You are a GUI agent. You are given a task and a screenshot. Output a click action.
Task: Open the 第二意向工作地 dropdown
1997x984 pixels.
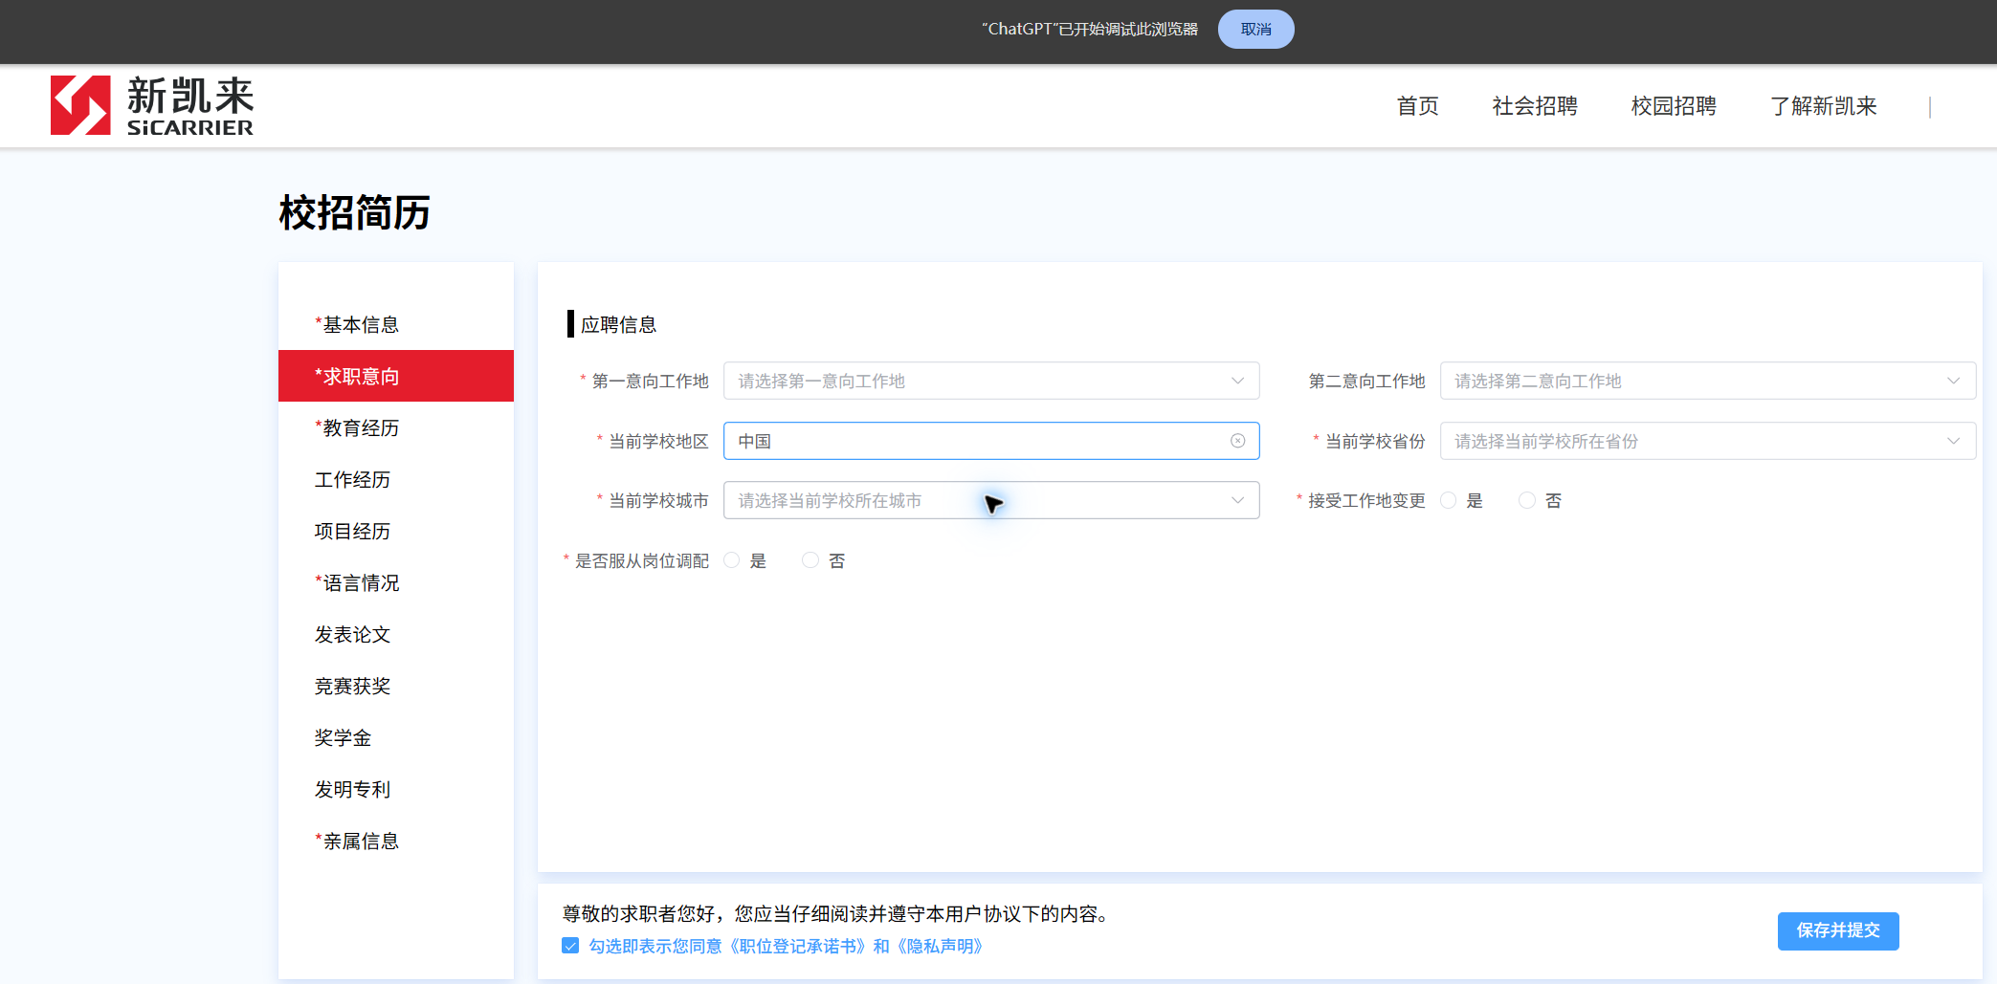coord(1708,381)
